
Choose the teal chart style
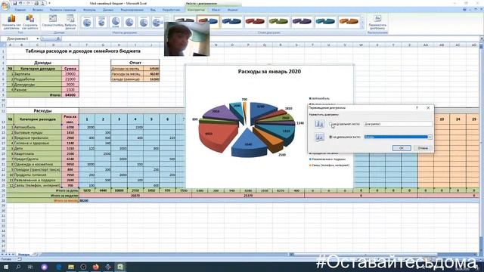pyautogui.click(x=325, y=22)
